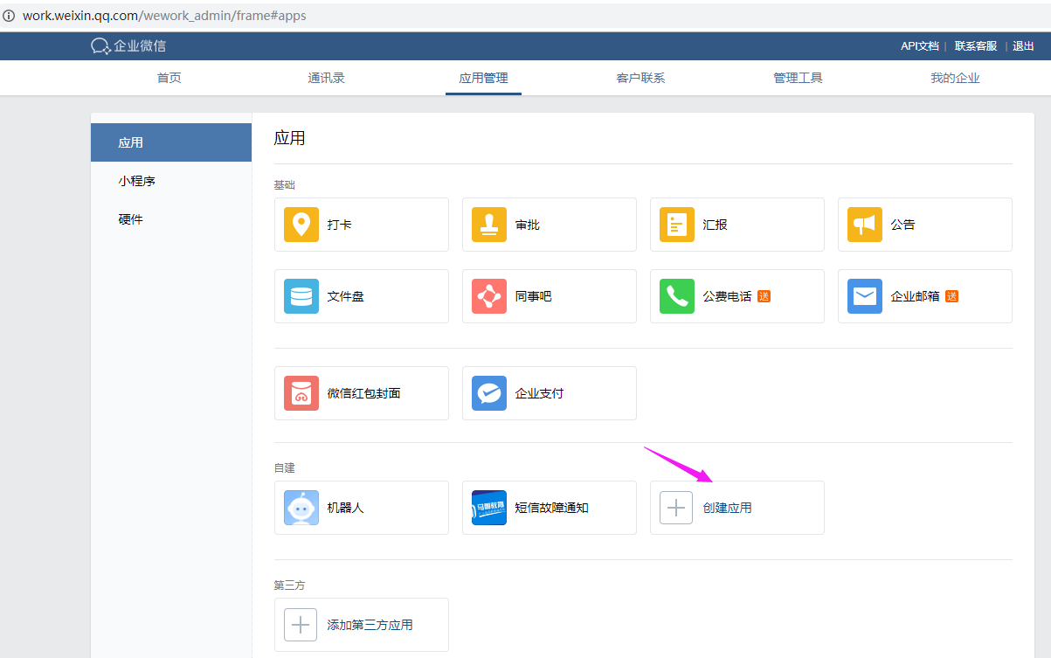The width and height of the screenshot is (1051, 658).
Task: Open the 公费电话 green phone icon
Action: (677, 296)
